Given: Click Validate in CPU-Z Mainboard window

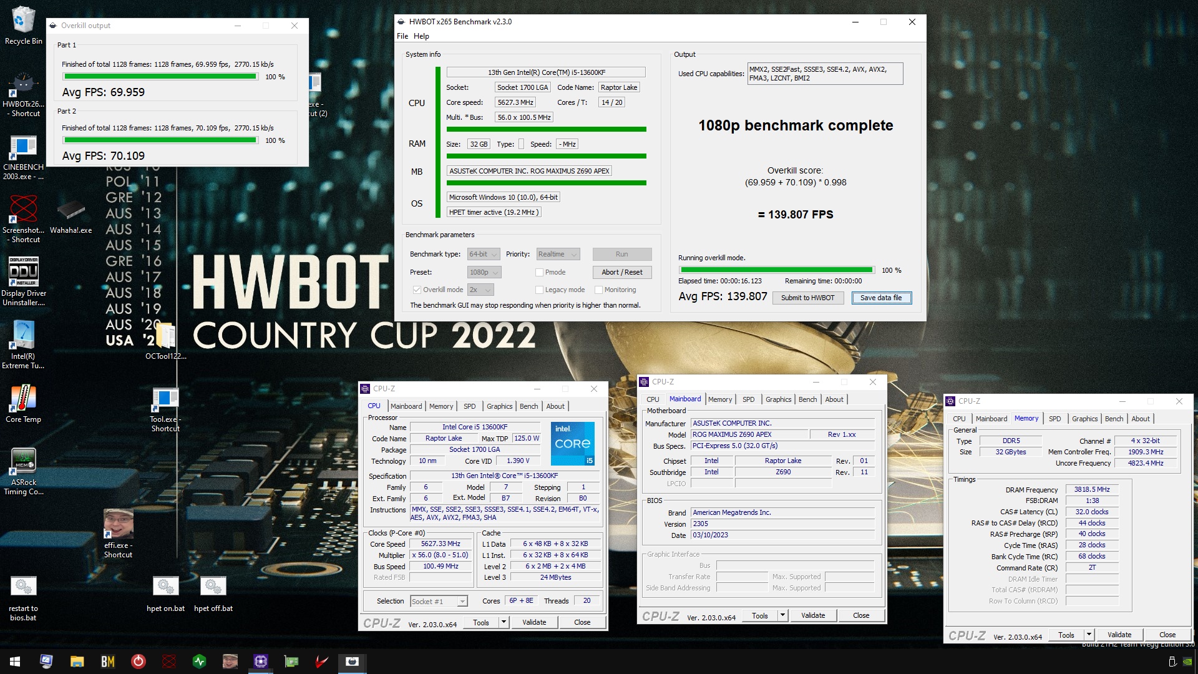Looking at the screenshot, I should 812,615.
